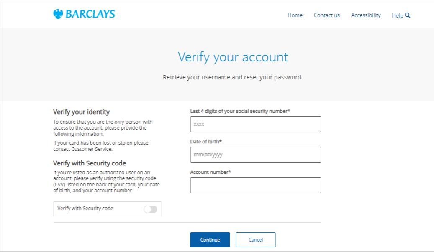Visit the Accessibility link
This screenshot has height=252, width=434.
click(x=366, y=15)
